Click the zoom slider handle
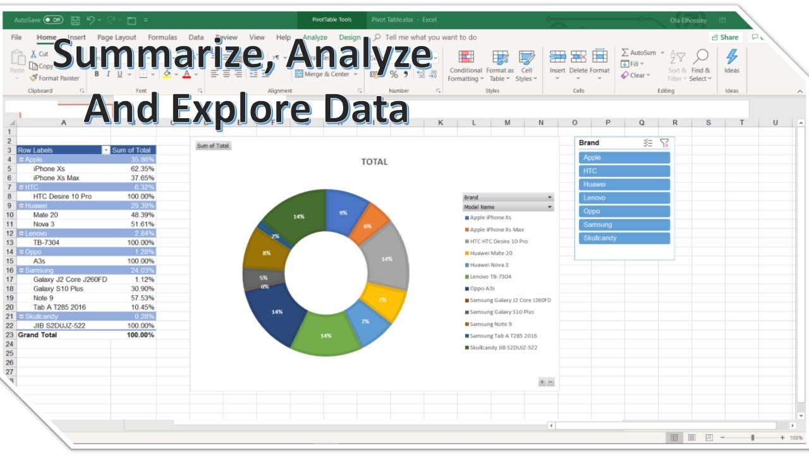Screen dimensions: 809x455 pos(752,437)
